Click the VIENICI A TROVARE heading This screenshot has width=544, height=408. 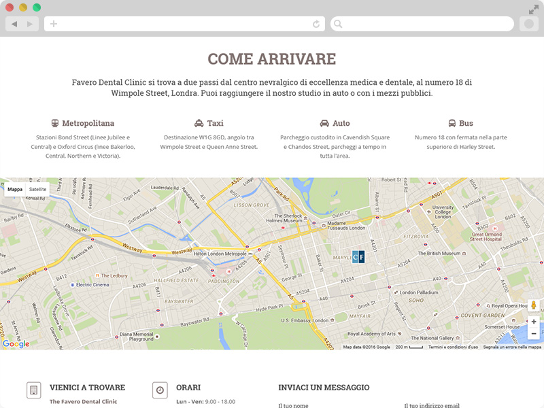(x=87, y=388)
